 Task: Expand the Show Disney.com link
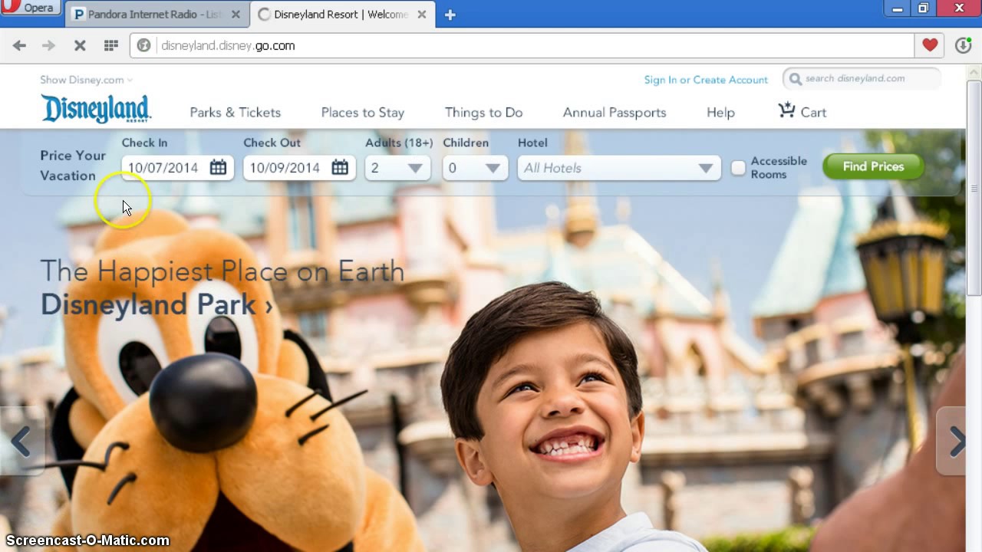86,80
